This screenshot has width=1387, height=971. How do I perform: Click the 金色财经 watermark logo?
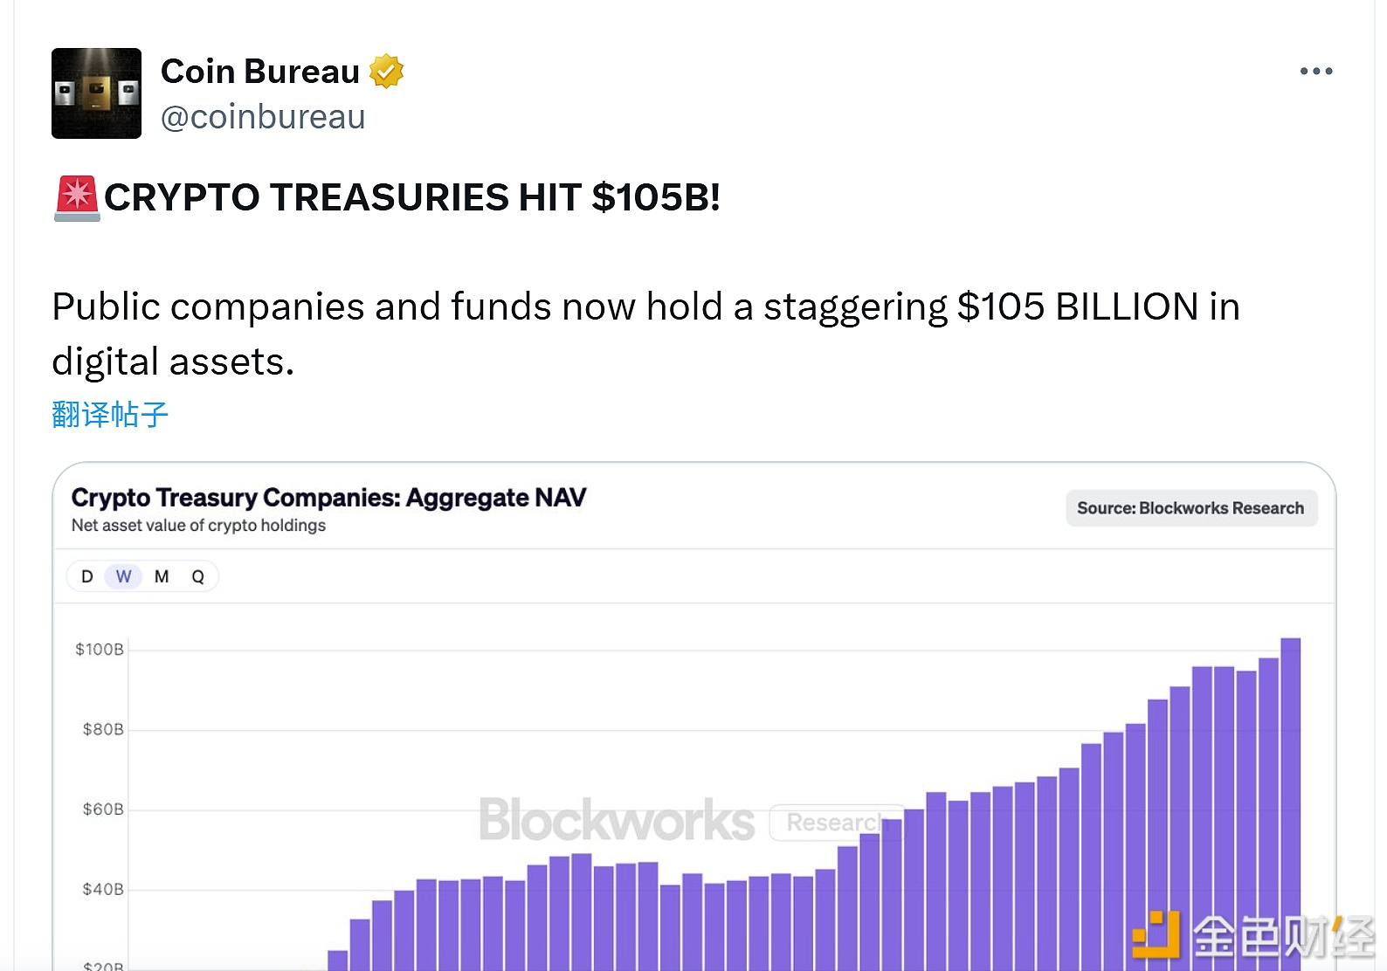pyautogui.click(x=1254, y=938)
